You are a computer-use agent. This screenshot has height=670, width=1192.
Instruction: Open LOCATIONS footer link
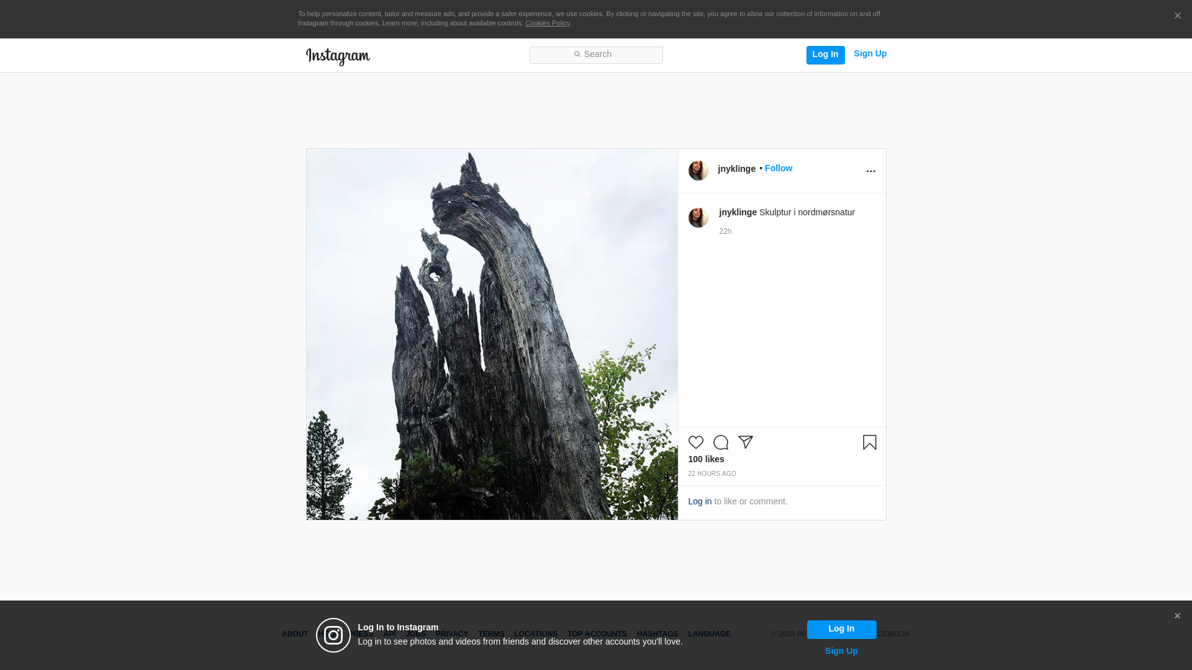click(536, 634)
